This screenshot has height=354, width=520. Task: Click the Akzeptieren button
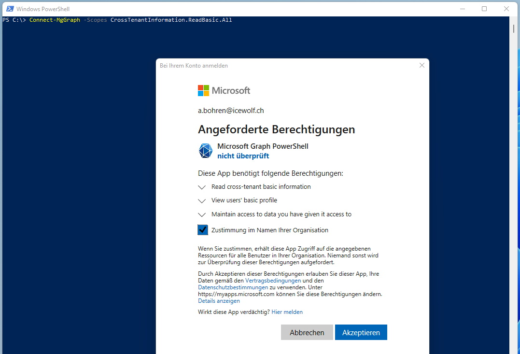361,332
